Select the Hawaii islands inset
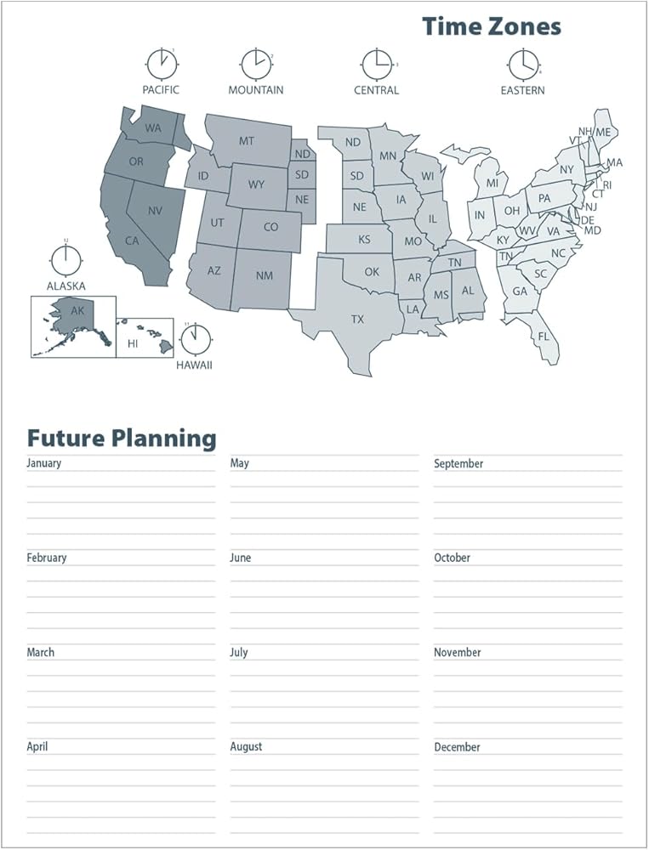 [145, 338]
